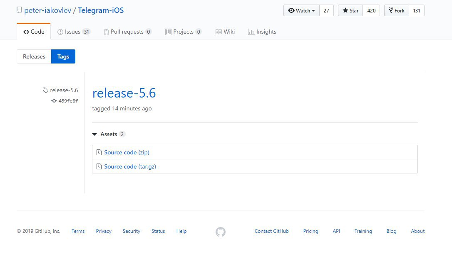Viewport: 452px width, 276px height.
Task: Select the Tags view button
Action: point(63,56)
